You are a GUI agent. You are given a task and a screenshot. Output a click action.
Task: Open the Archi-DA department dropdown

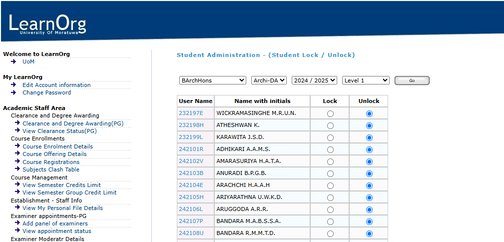[269, 80]
